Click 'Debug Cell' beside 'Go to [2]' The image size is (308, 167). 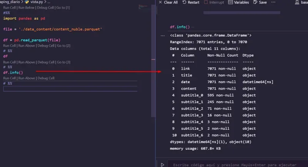46,46
